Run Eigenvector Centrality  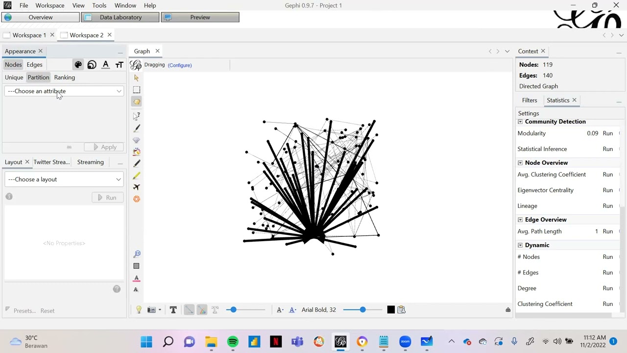608,190
